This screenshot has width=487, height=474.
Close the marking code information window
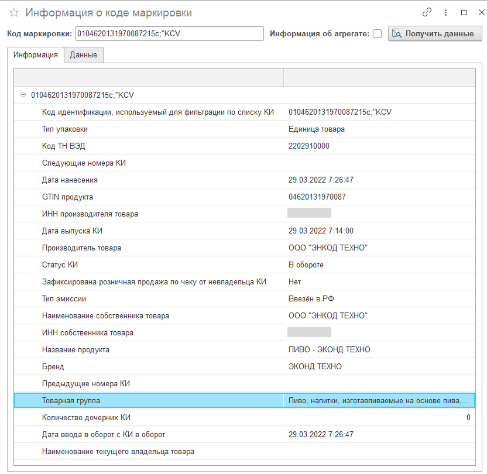click(479, 12)
